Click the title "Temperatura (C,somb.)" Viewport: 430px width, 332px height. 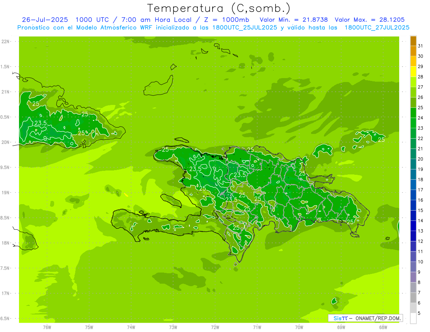(x=219, y=8)
